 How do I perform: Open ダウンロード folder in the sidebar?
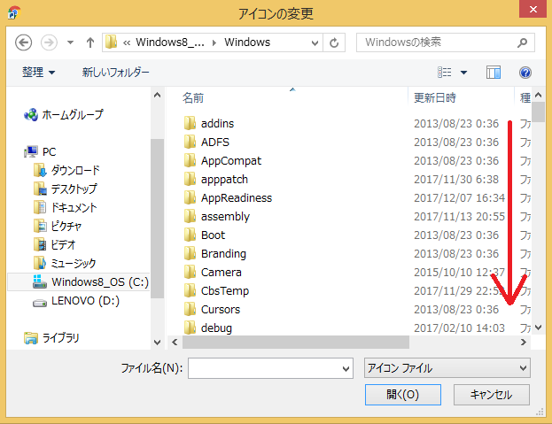(66, 171)
